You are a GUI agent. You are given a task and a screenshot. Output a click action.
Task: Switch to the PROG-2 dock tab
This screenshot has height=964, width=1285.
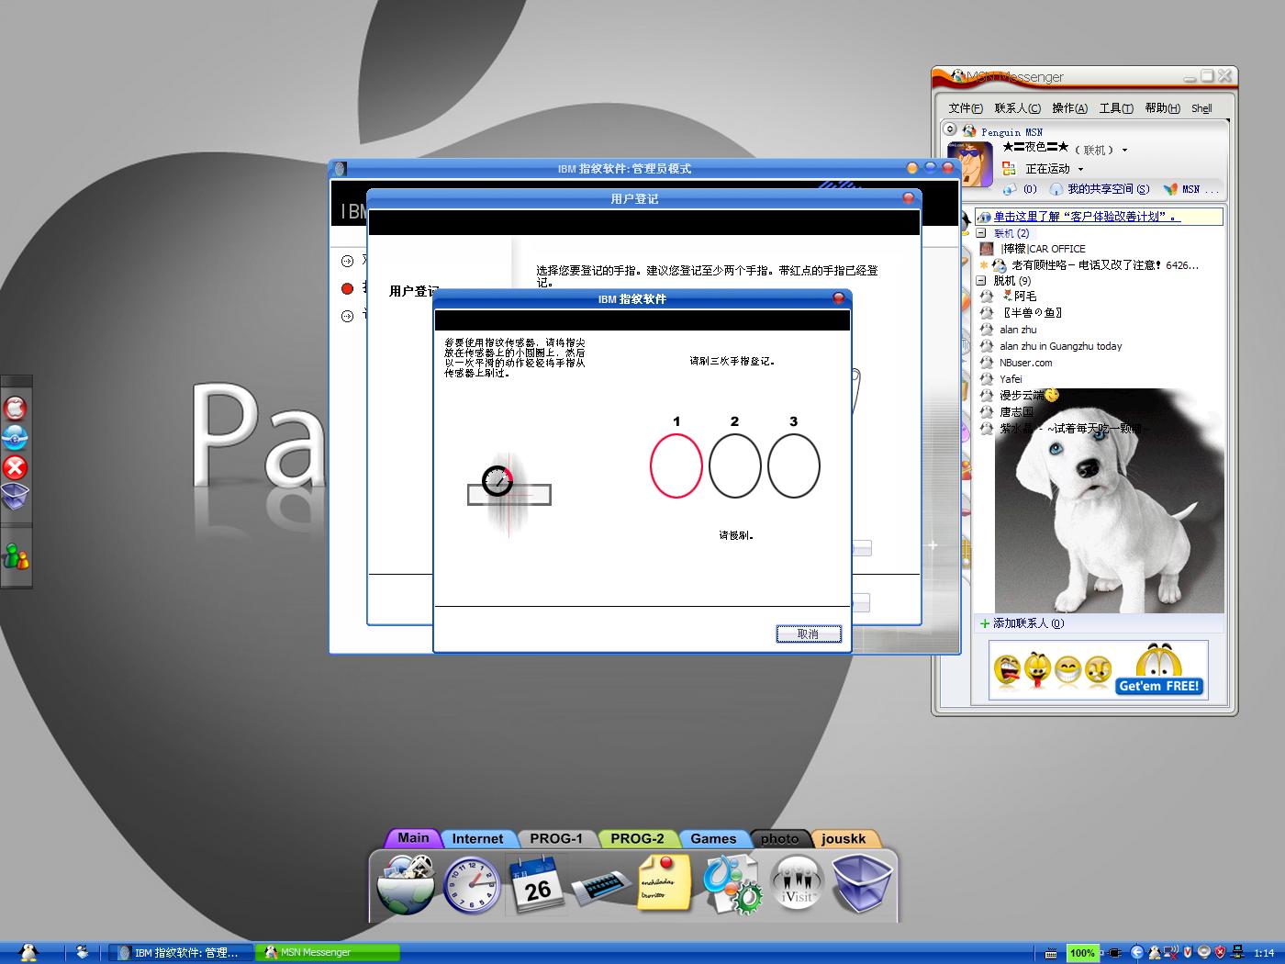(637, 838)
